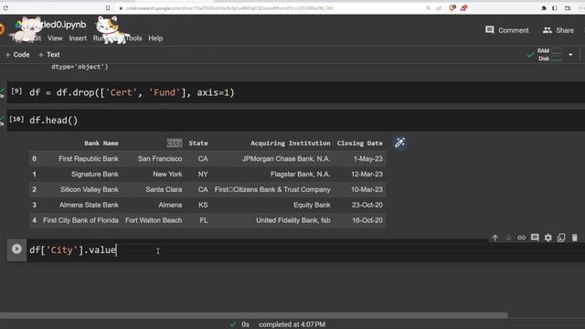Click the Fort Walton Beach cell
Viewport: 585px width, 329px height.
(154, 220)
